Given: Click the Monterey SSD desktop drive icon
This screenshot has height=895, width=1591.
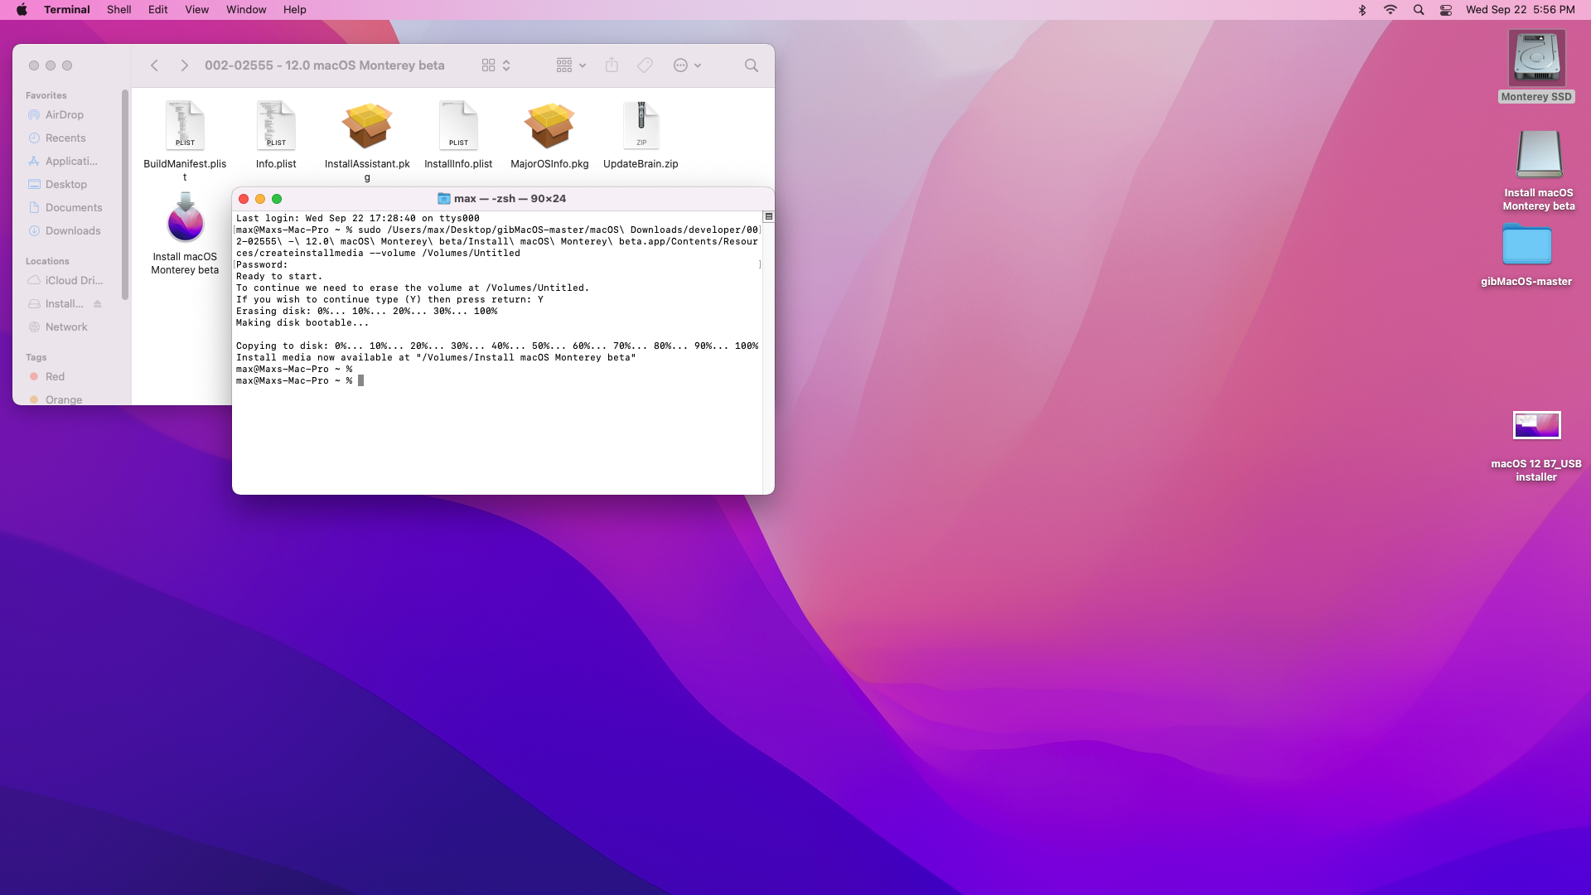Looking at the screenshot, I should [x=1536, y=59].
